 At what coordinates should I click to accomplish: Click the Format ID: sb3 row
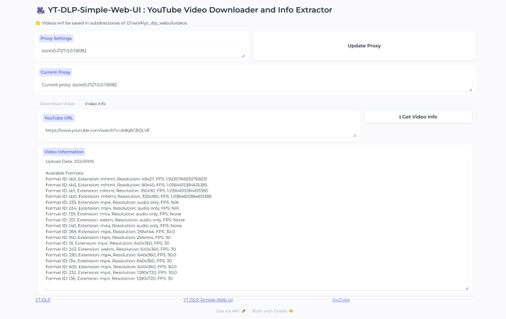tap(126, 179)
